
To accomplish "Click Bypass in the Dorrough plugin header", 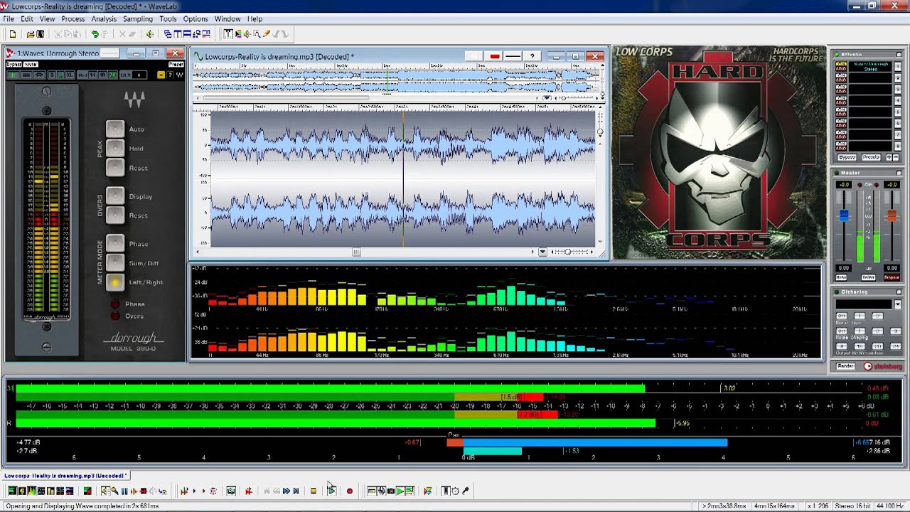I will [x=14, y=64].
